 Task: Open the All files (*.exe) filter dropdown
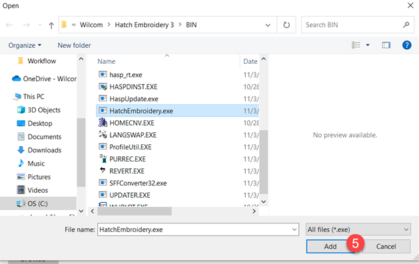pyautogui.click(x=358, y=229)
